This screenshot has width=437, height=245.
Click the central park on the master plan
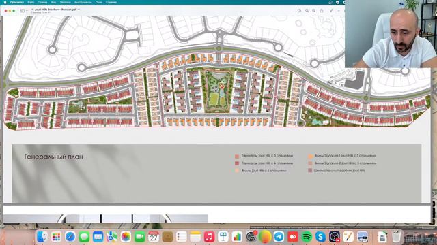click(218, 91)
